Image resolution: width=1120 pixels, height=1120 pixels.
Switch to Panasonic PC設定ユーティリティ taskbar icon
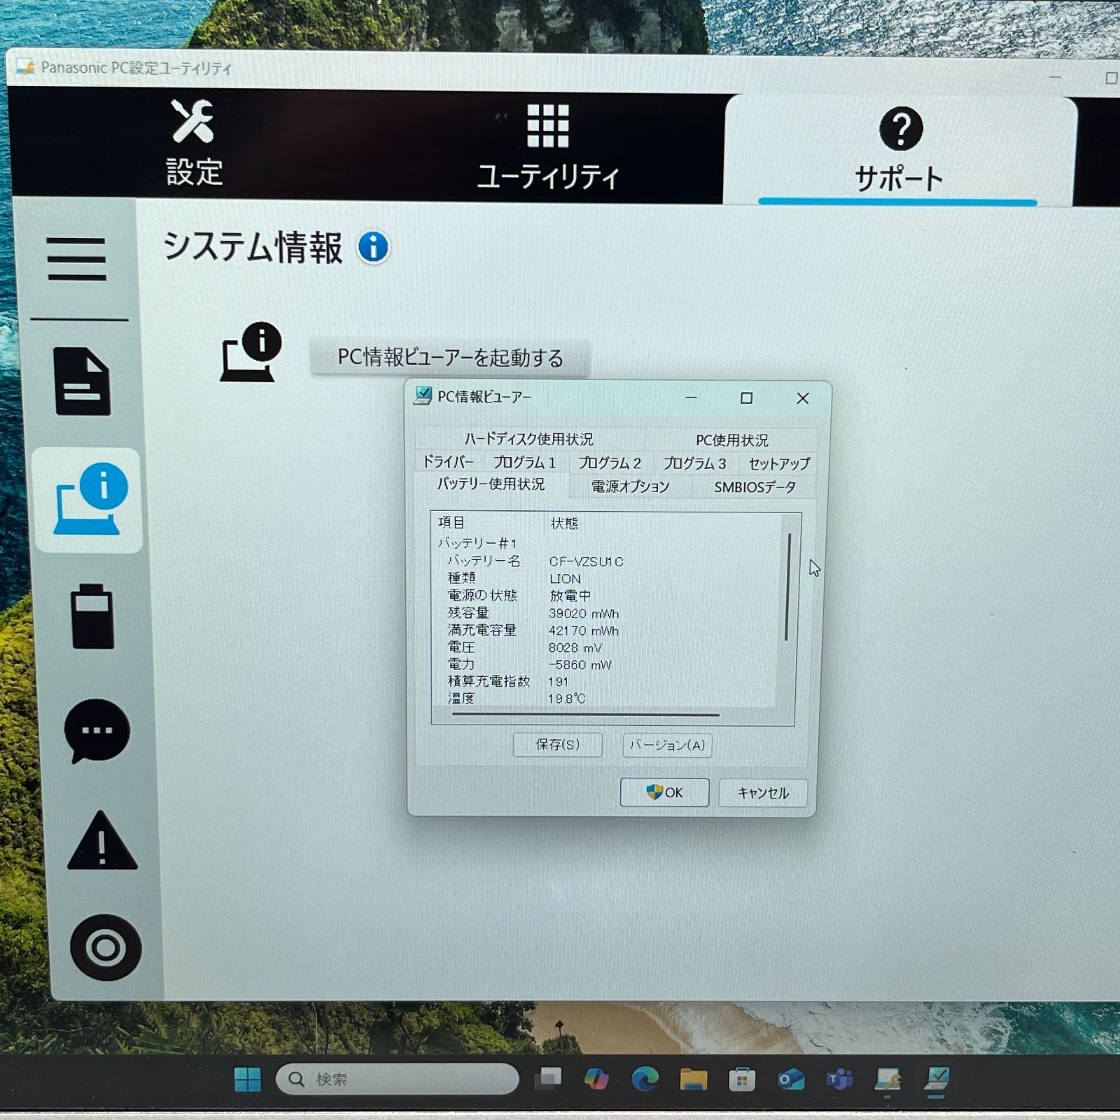tap(888, 1080)
